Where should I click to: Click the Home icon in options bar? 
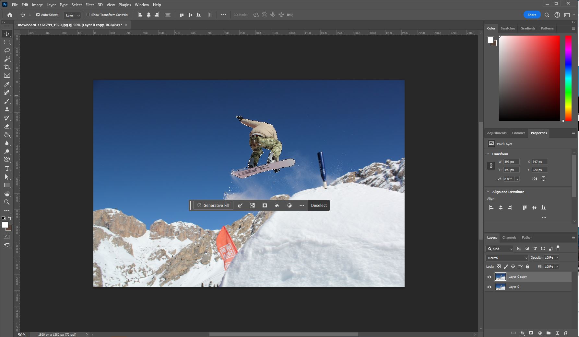tap(10, 15)
